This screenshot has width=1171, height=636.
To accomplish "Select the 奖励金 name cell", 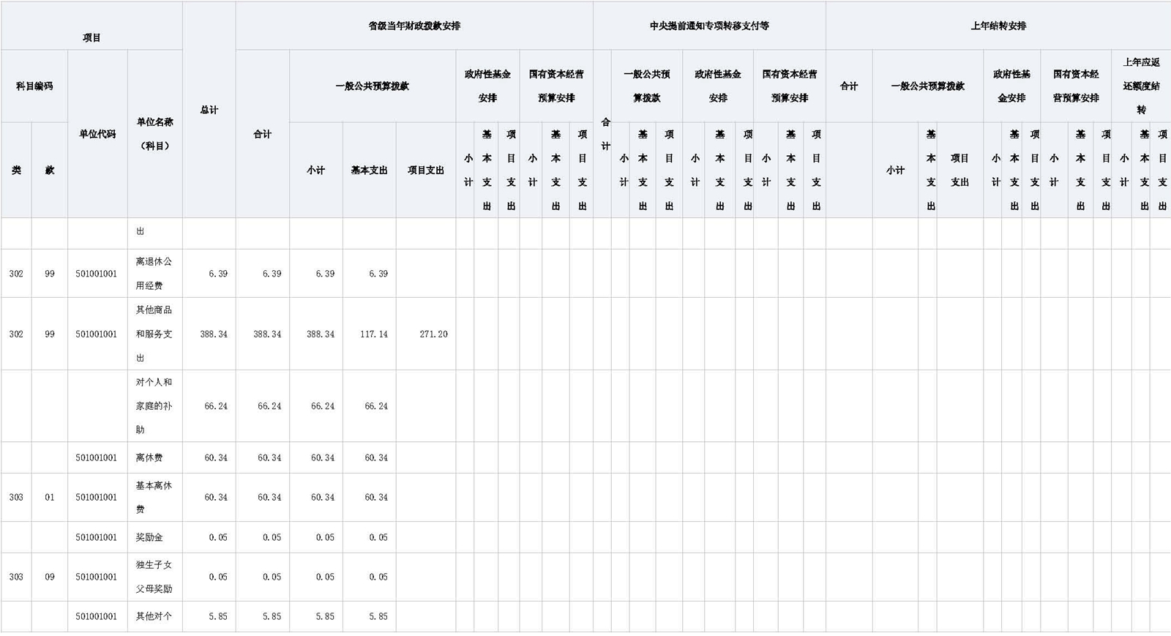I will [x=155, y=537].
